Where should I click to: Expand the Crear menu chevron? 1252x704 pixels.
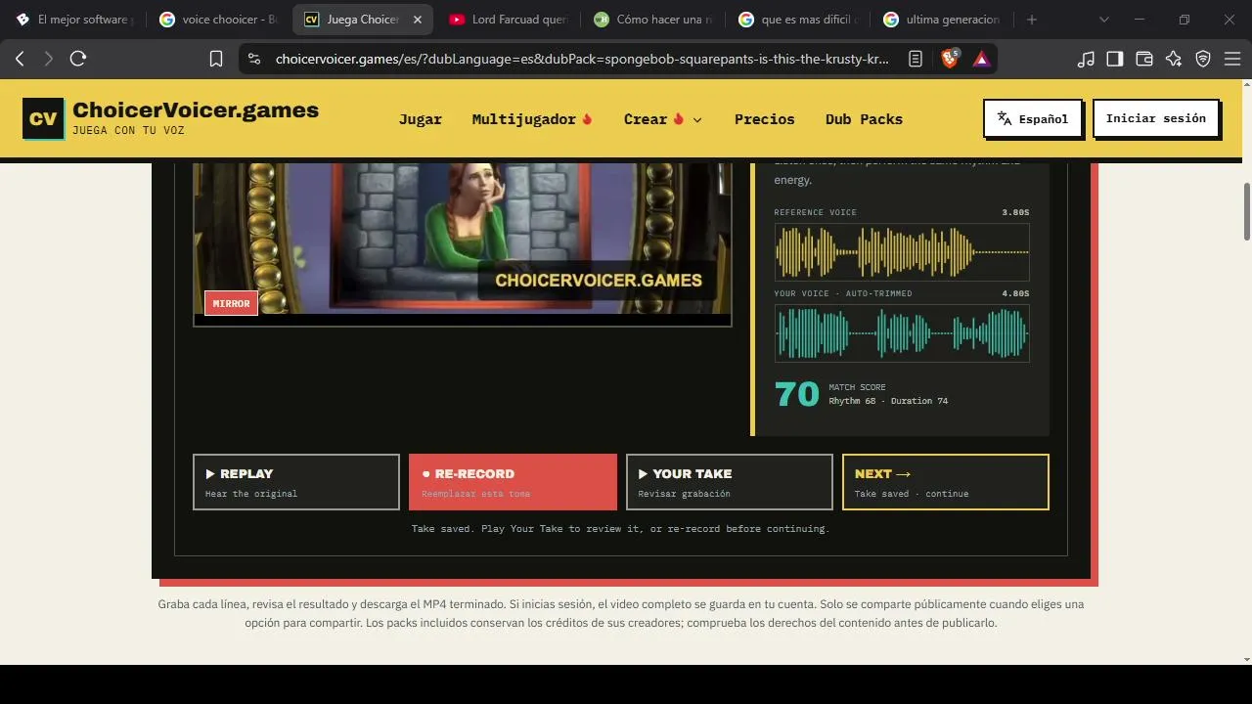click(x=697, y=119)
